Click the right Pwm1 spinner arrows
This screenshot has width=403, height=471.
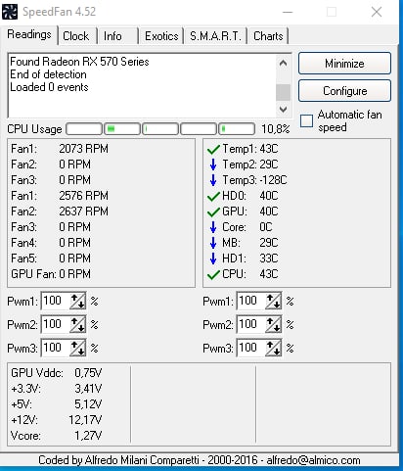273,301
